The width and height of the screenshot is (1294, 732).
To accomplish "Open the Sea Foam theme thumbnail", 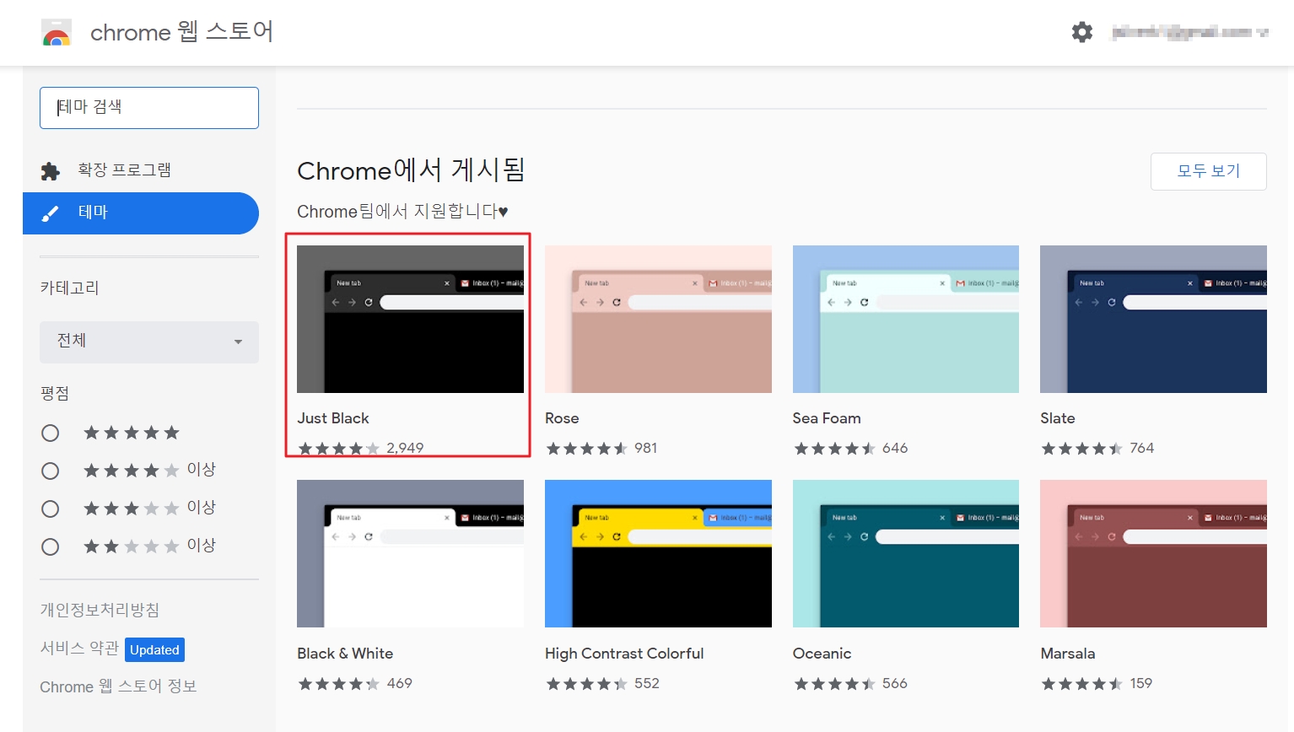I will (x=906, y=319).
